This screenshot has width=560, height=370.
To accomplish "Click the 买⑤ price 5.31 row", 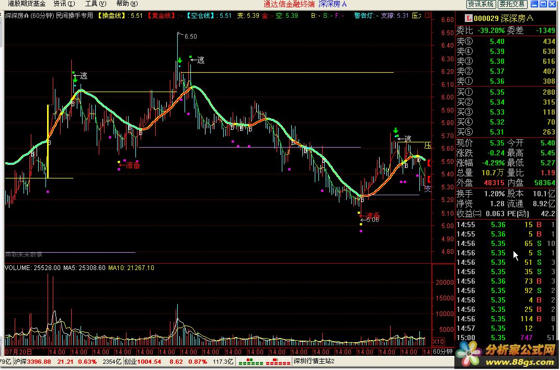I will [x=506, y=132].
